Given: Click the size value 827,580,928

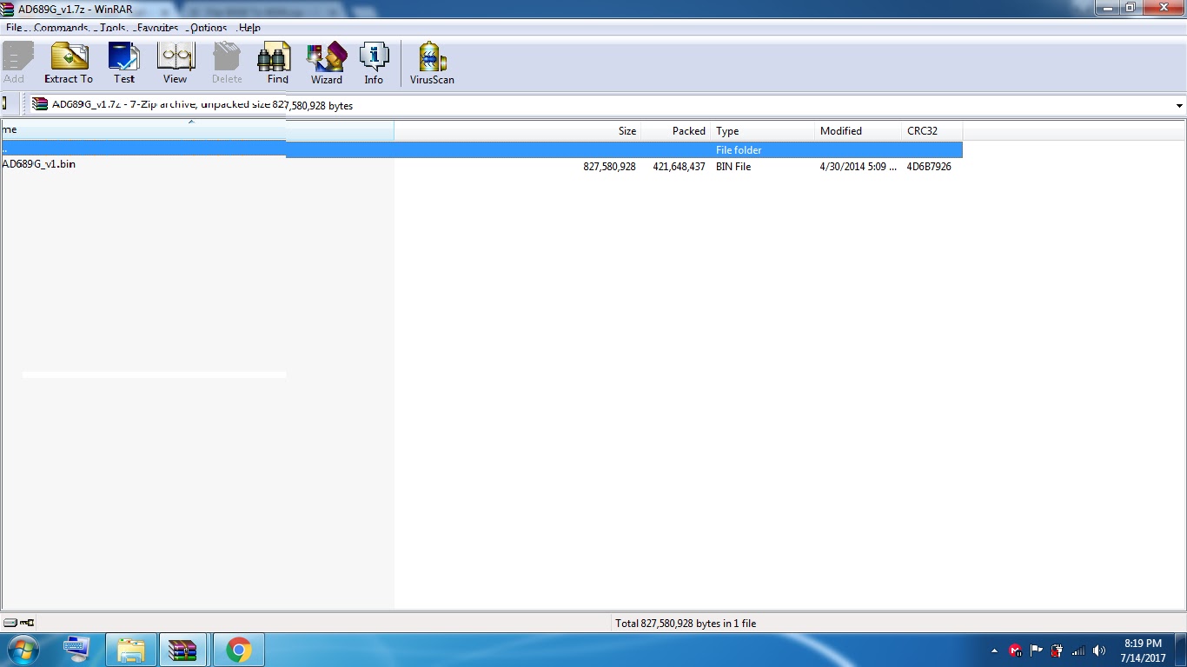Looking at the screenshot, I should coord(609,167).
